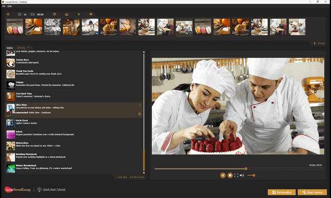Click the purple Velvet style icon
This screenshot has height=198, width=331.
pyautogui.click(x=11, y=134)
